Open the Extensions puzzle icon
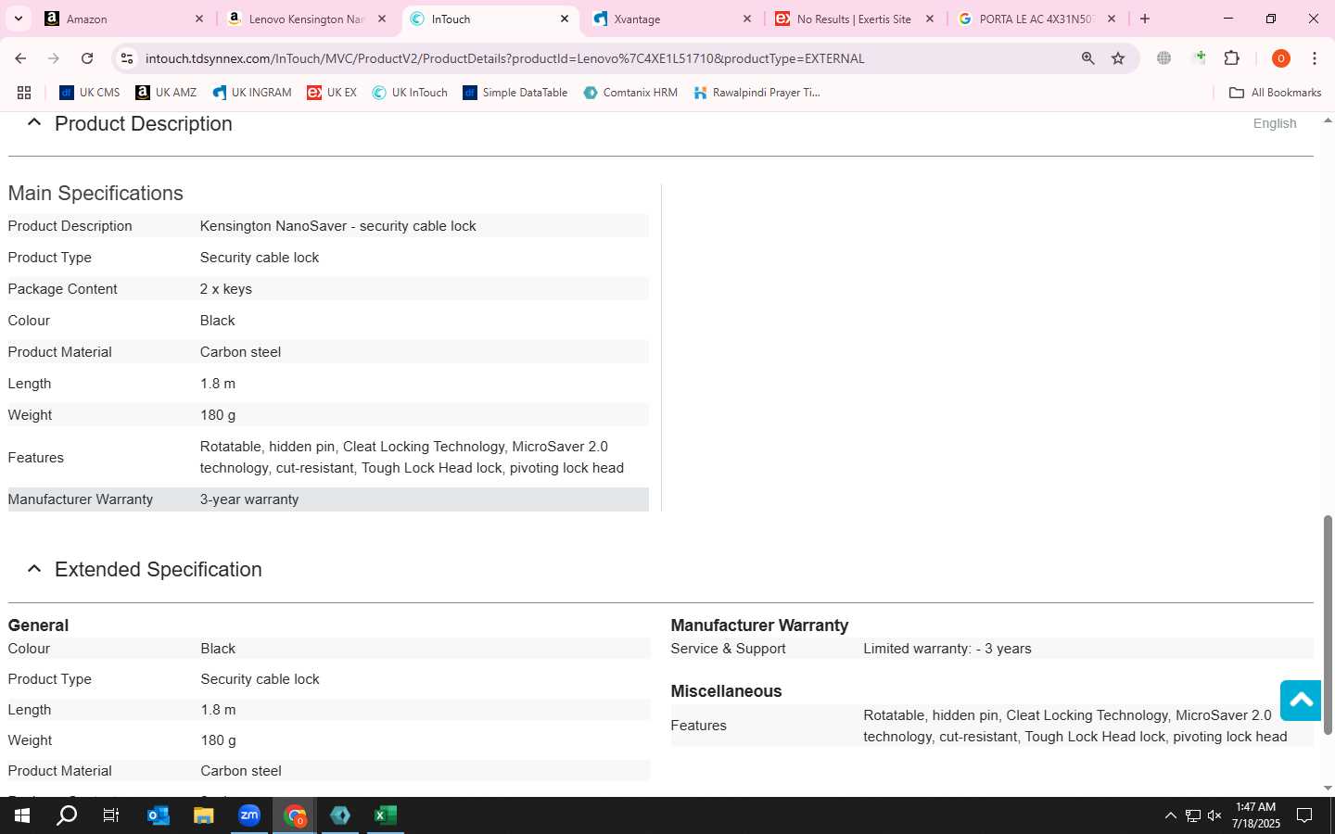1335x834 pixels. pyautogui.click(x=1232, y=58)
